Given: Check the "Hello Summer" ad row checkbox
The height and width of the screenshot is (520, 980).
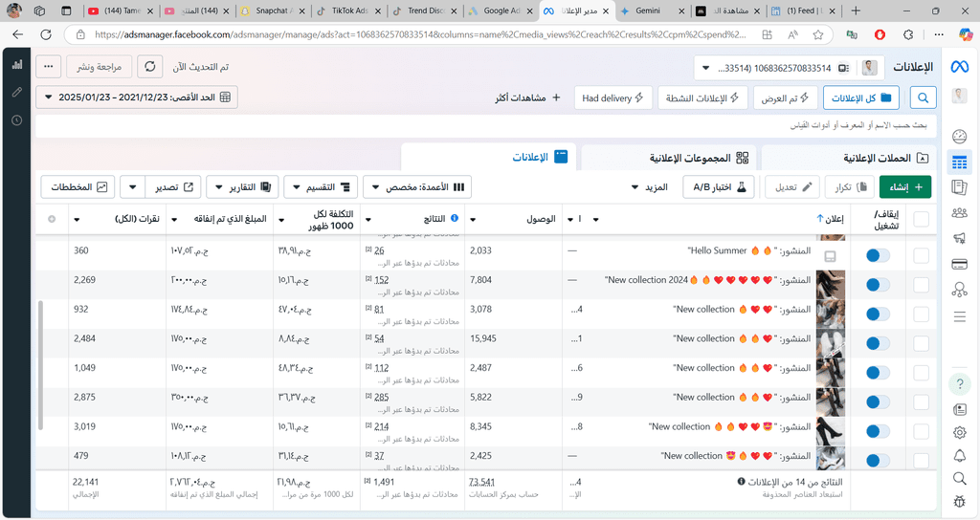Looking at the screenshot, I should pyautogui.click(x=921, y=255).
